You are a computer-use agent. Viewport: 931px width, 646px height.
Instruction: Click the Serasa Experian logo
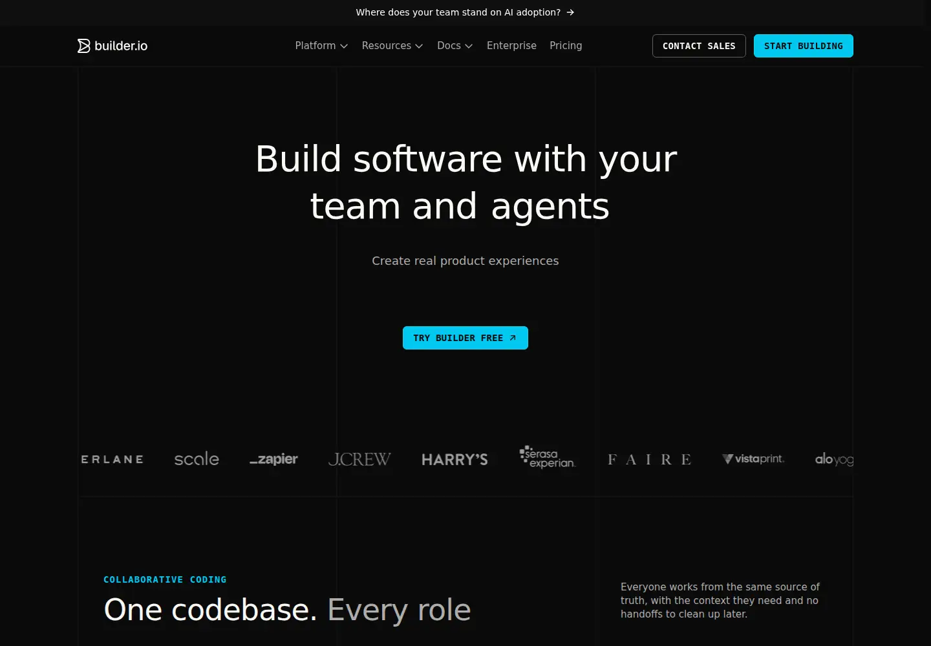[548, 457]
